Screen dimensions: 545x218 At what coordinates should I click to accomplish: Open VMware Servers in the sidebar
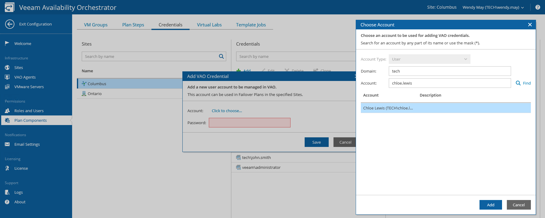(x=29, y=87)
